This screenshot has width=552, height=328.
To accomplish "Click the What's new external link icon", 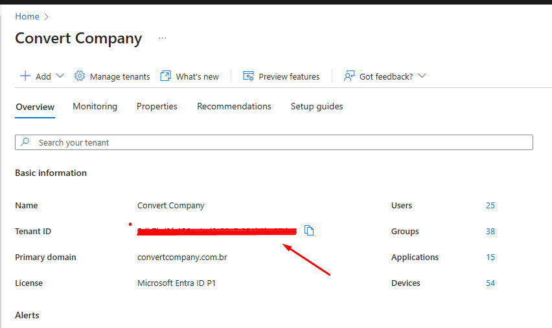I will [x=165, y=76].
